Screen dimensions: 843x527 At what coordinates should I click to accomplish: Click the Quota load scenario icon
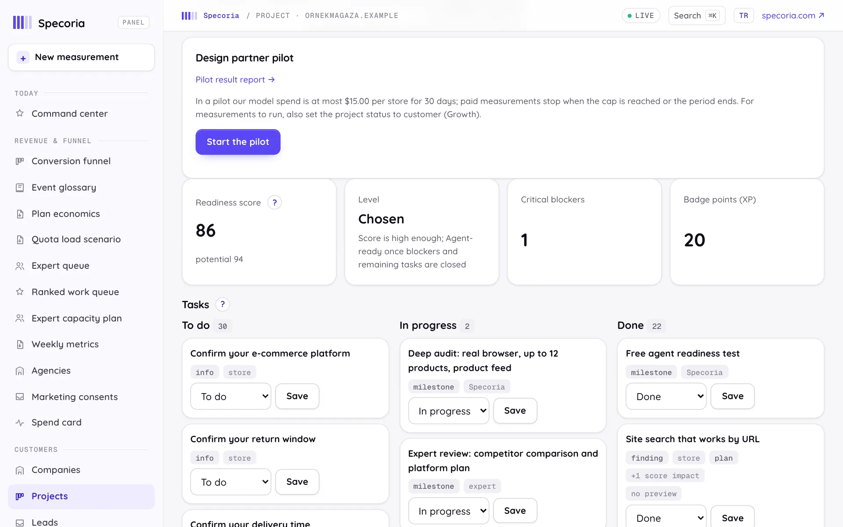pyautogui.click(x=20, y=239)
